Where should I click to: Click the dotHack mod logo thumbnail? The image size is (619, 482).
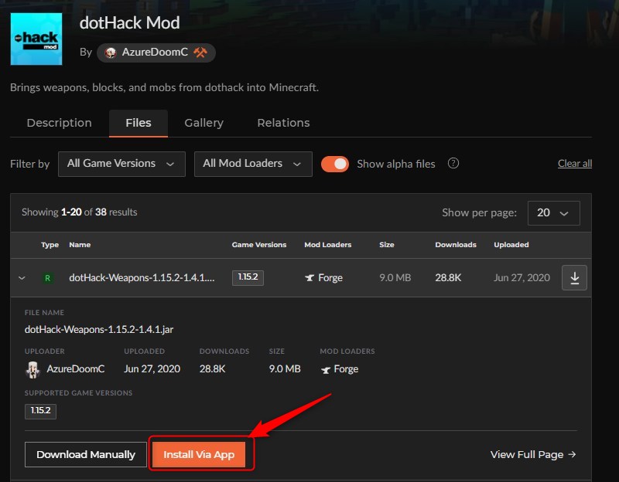(x=36, y=39)
